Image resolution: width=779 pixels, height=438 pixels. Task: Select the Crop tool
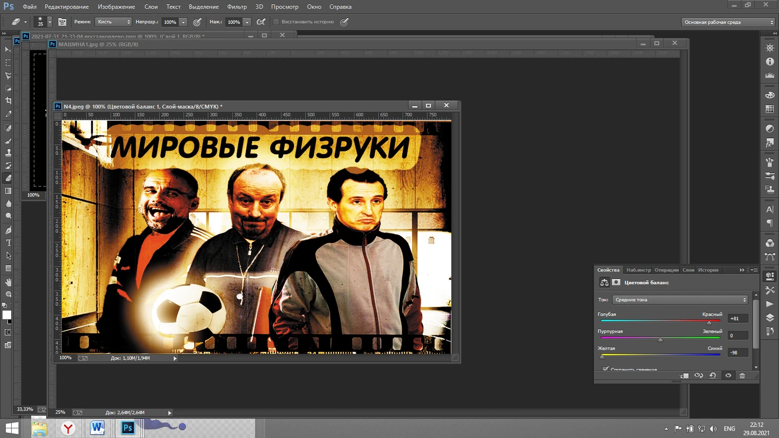[8, 101]
